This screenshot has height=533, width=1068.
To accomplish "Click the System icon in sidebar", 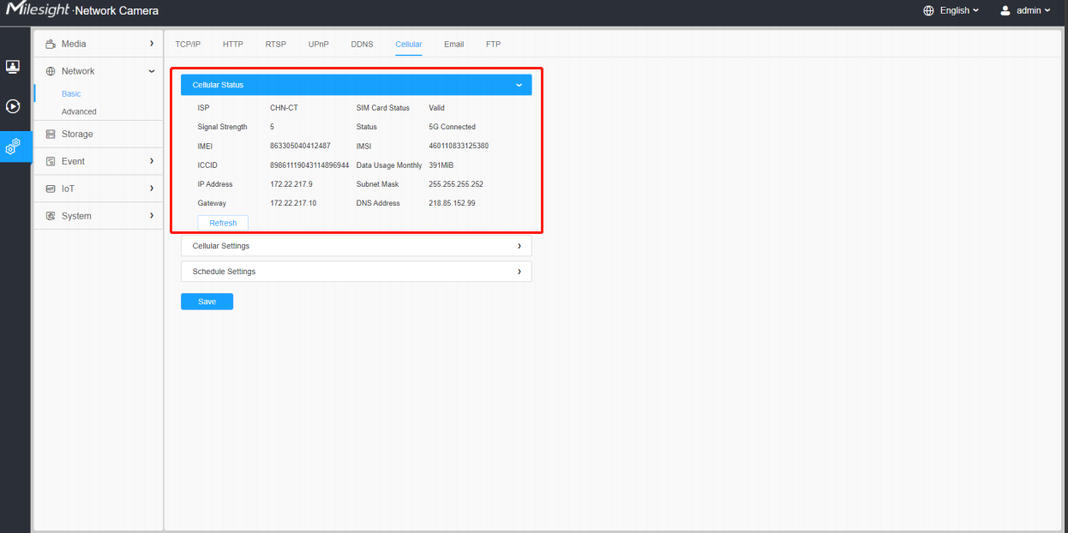I will coord(51,216).
